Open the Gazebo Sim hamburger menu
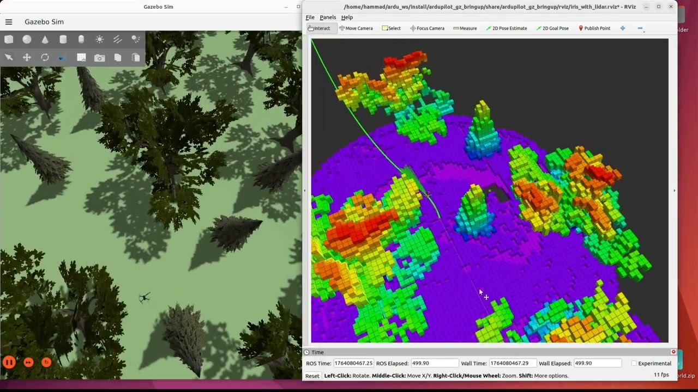The width and height of the screenshot is (698, 392). coord(9,22)
